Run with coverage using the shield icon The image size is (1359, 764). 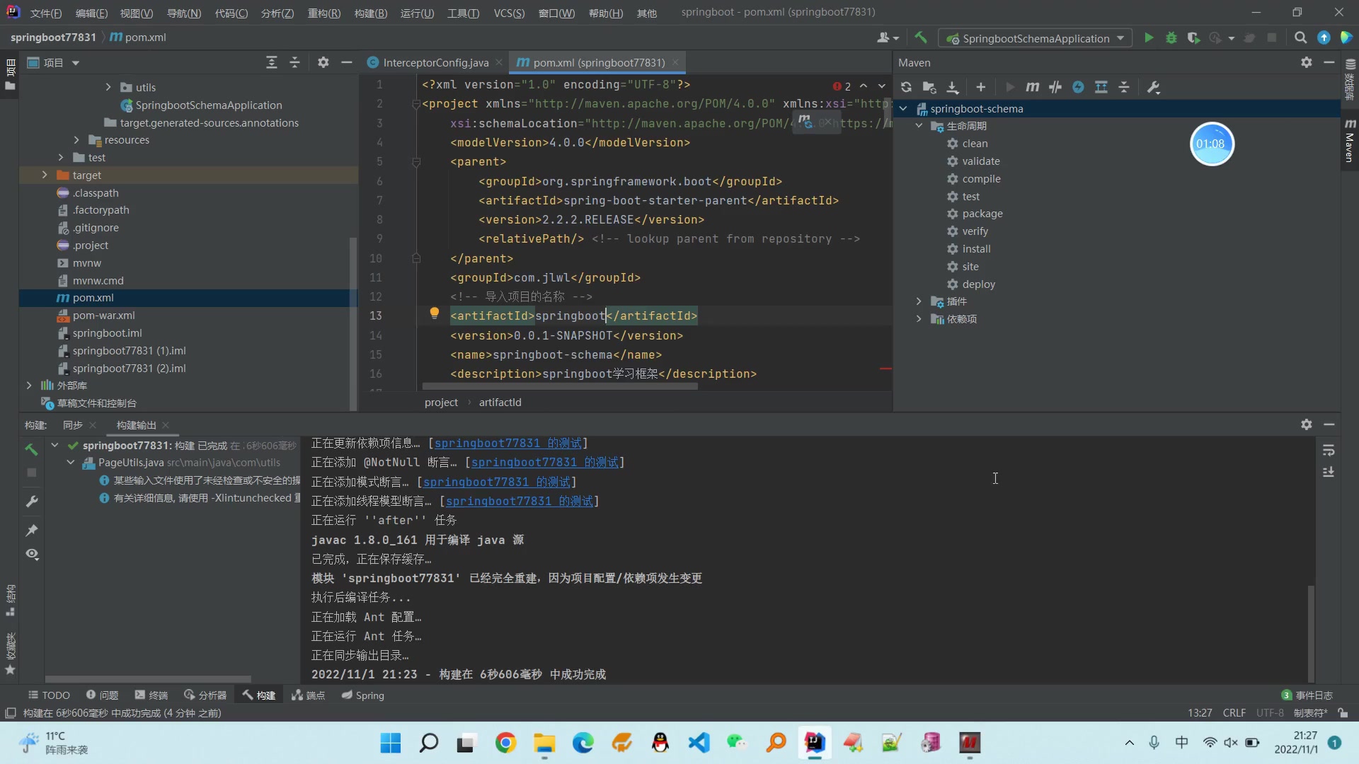point(1193,37)
